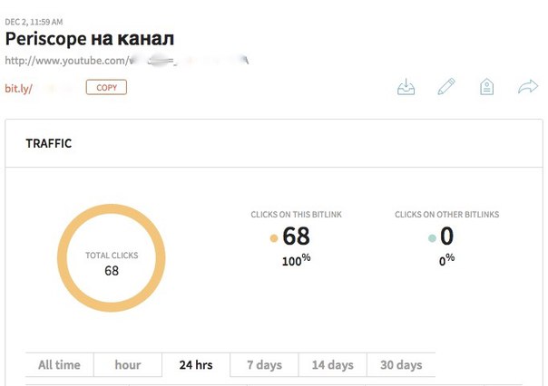Click the Periscope на канал title

pos(90,39)
